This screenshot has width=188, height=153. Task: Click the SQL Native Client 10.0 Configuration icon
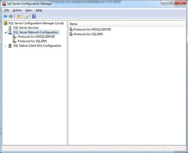pos(10,46)
